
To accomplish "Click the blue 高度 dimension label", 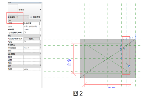I will tap(69, 62).
